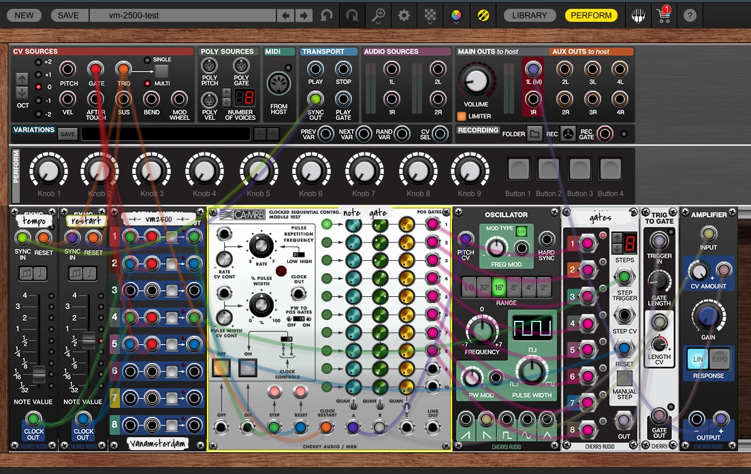Click the yellow striped cable visibility icon
Viewport: 751px width, 474px height.
tap(483, 16)
